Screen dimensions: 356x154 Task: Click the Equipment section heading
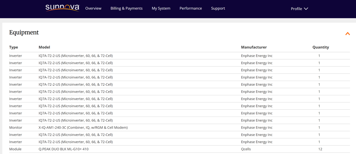tap(24, 32)
